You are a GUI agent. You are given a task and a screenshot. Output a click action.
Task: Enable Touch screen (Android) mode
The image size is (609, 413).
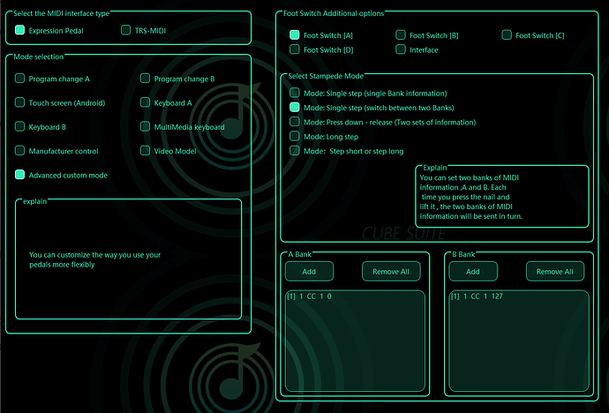point(19,102)
